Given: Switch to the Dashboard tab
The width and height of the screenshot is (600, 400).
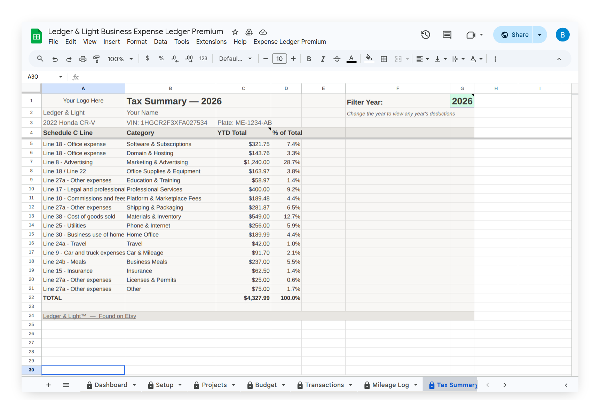Looking at the screenshot, I should click(x=111, y=385).
